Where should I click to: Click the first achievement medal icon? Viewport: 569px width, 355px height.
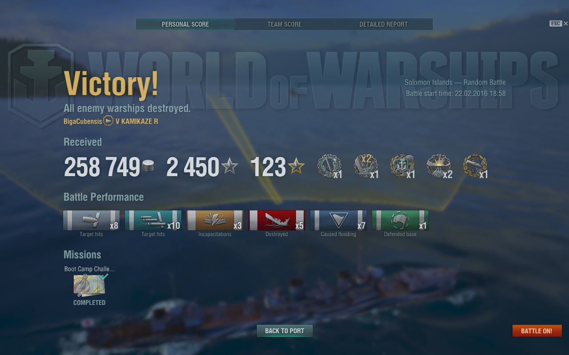point(329,166)
